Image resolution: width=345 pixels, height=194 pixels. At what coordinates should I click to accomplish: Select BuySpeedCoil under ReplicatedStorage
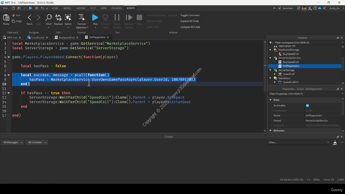(x=291, y=54)
